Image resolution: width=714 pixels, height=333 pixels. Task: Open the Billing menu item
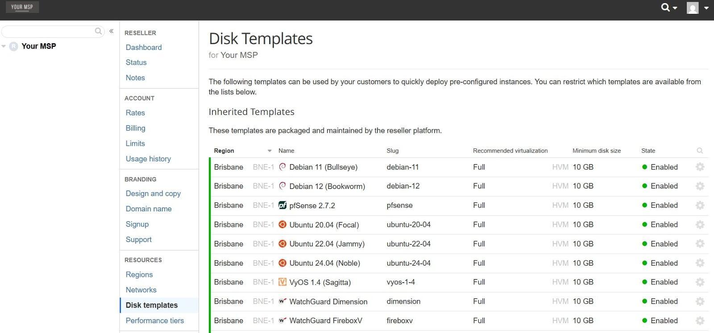[135, 128]
